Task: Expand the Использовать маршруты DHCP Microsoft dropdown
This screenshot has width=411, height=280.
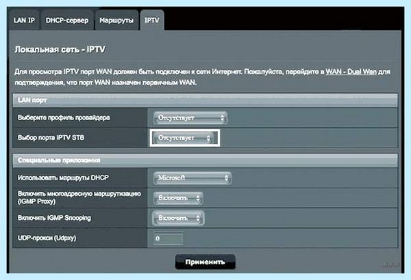Action: point(192,178)
